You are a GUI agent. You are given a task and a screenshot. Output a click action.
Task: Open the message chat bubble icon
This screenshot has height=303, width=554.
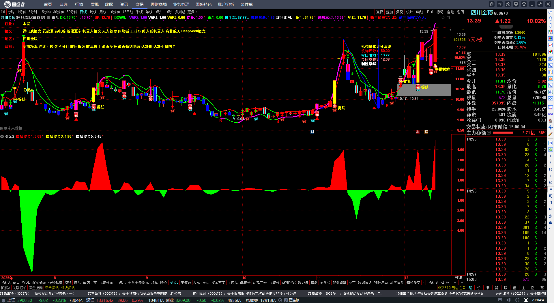492,4
